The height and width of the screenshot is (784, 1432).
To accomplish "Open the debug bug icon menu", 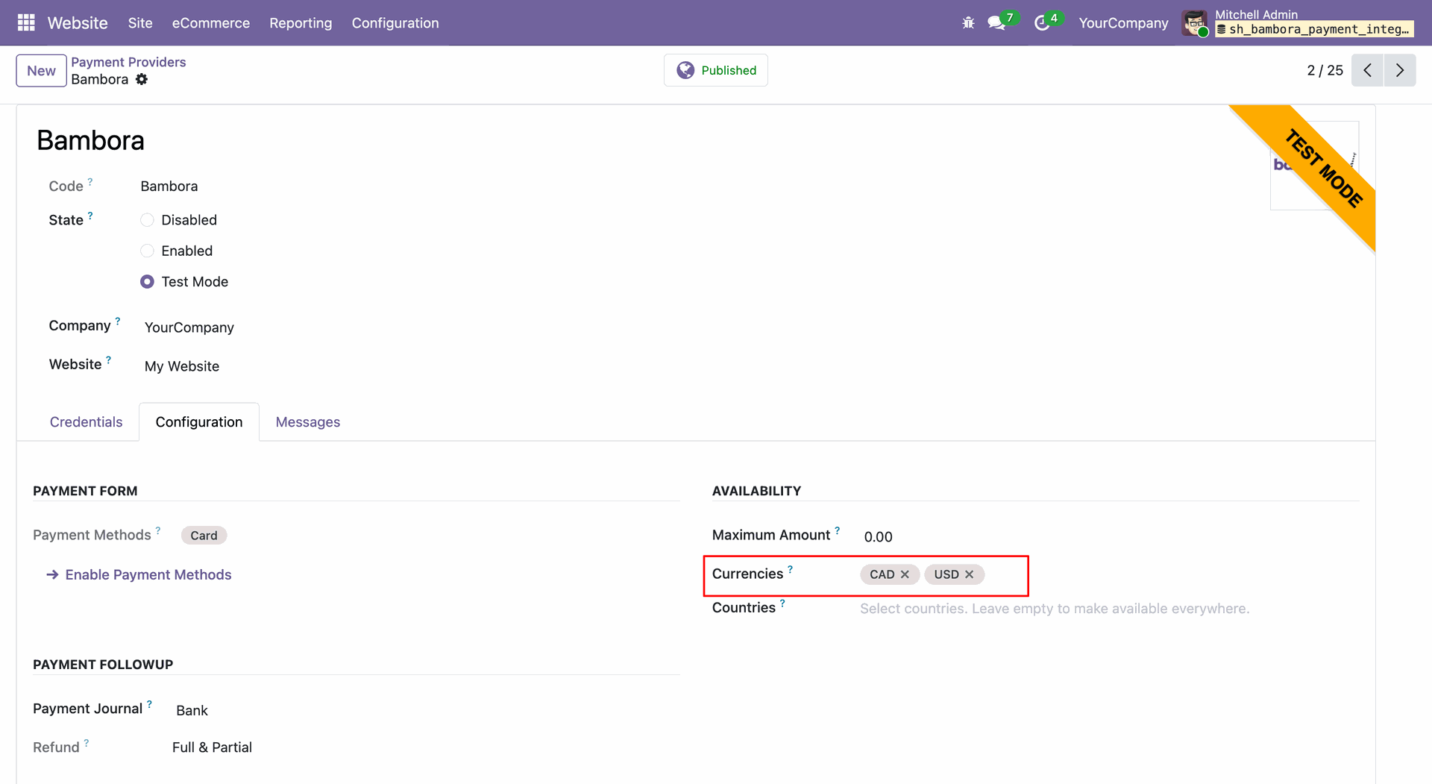I will pyautogui.click(x=968, y=23).
